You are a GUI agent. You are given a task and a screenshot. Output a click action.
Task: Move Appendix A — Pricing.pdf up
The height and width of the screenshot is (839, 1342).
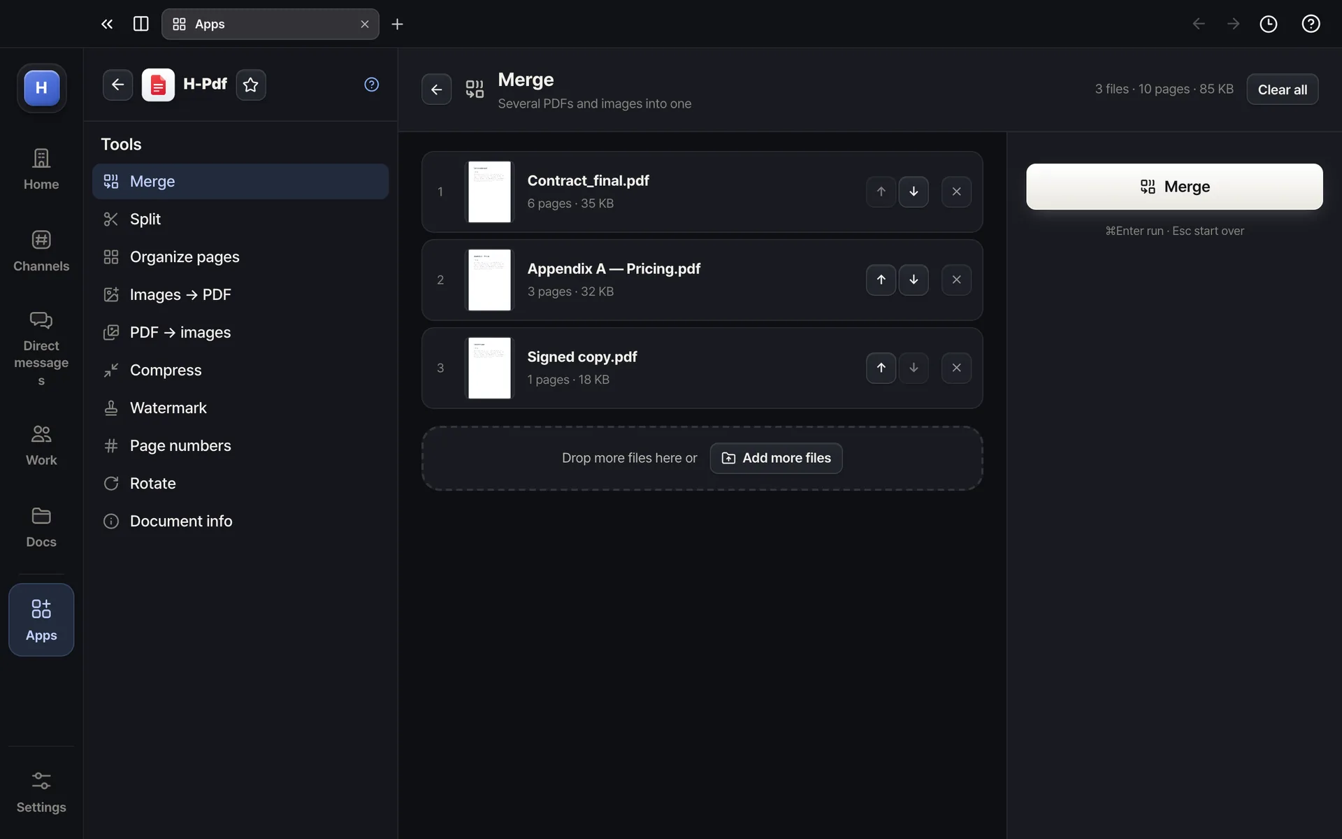pyautogui.click(x=881, y=280)
